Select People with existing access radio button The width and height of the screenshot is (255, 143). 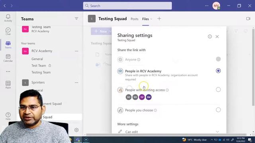218,89
